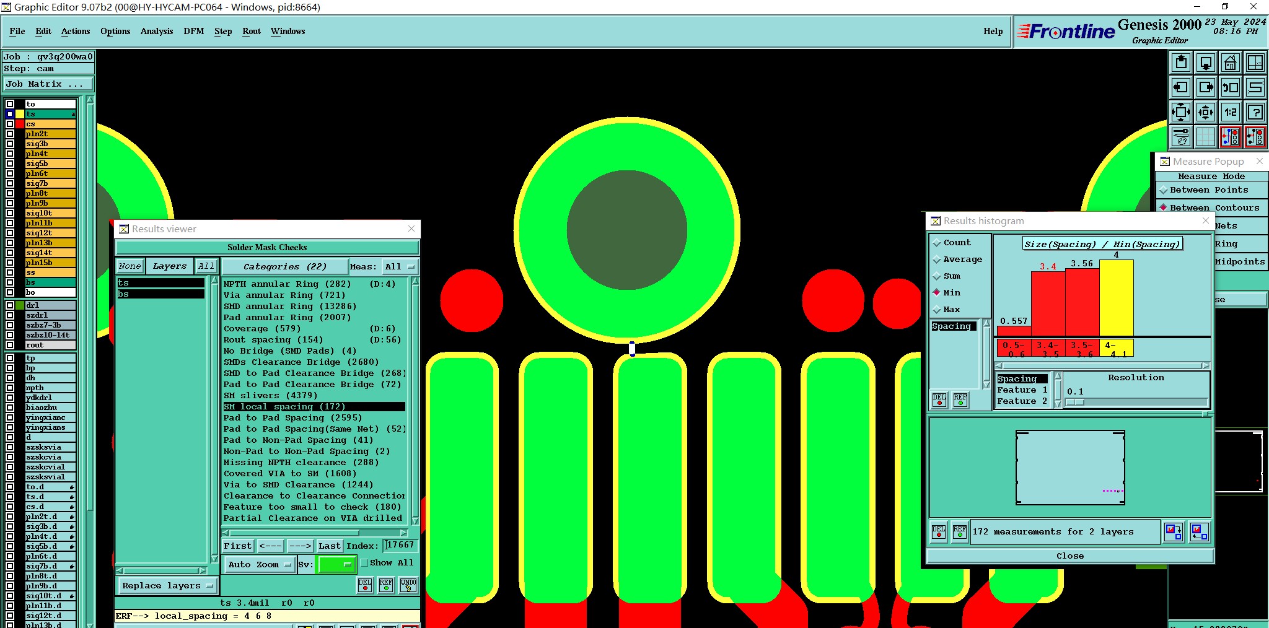Image resolution: width=1269 pixels, height=628 pixels.
Task: Toggle the checkbox for layer to
Action: click(10, 104)
